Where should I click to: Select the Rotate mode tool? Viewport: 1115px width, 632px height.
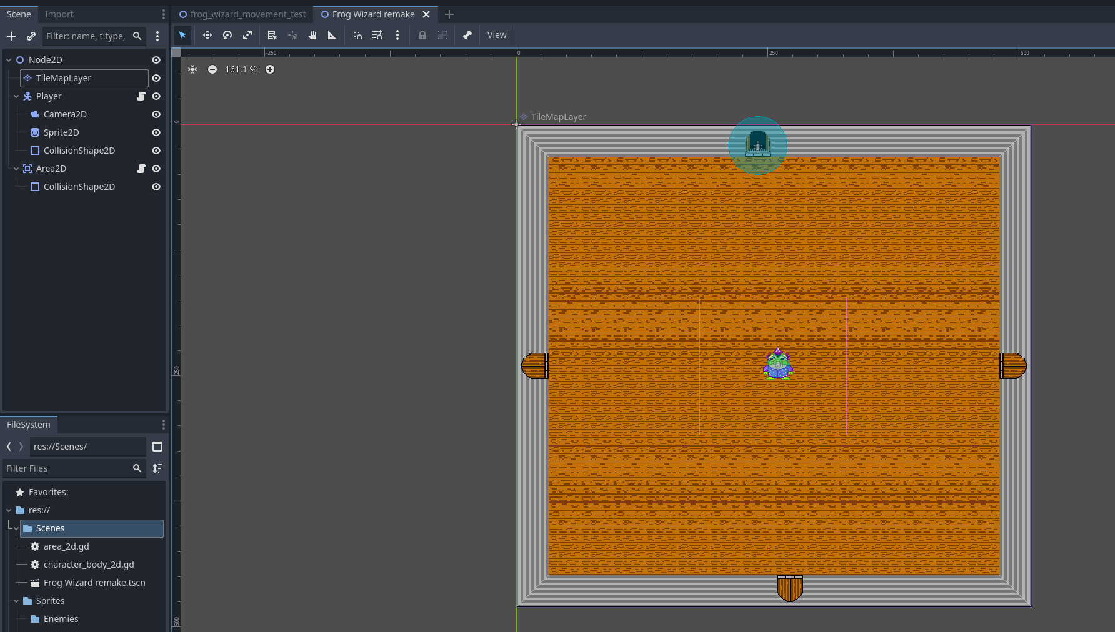pyautogui.click(x=227, y=36)
